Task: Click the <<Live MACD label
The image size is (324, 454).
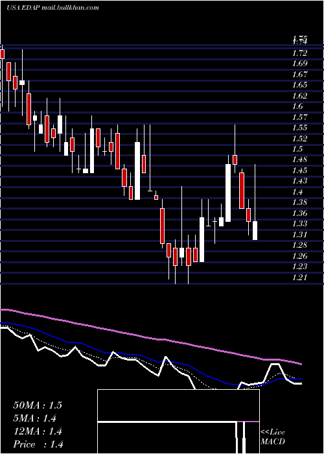Action: point(273,437)
